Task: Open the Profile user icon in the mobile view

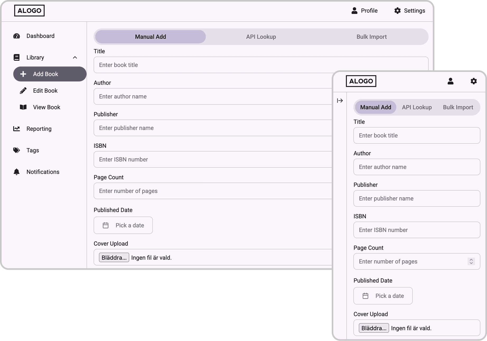Action: (451, 81)
